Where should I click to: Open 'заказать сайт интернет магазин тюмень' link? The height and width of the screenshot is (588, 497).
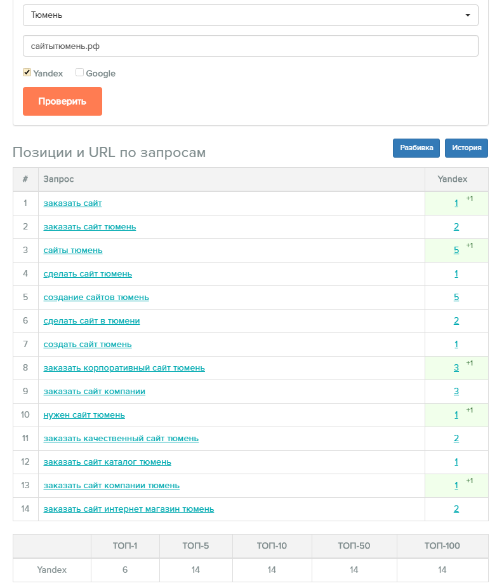click(x=129, y=509)
